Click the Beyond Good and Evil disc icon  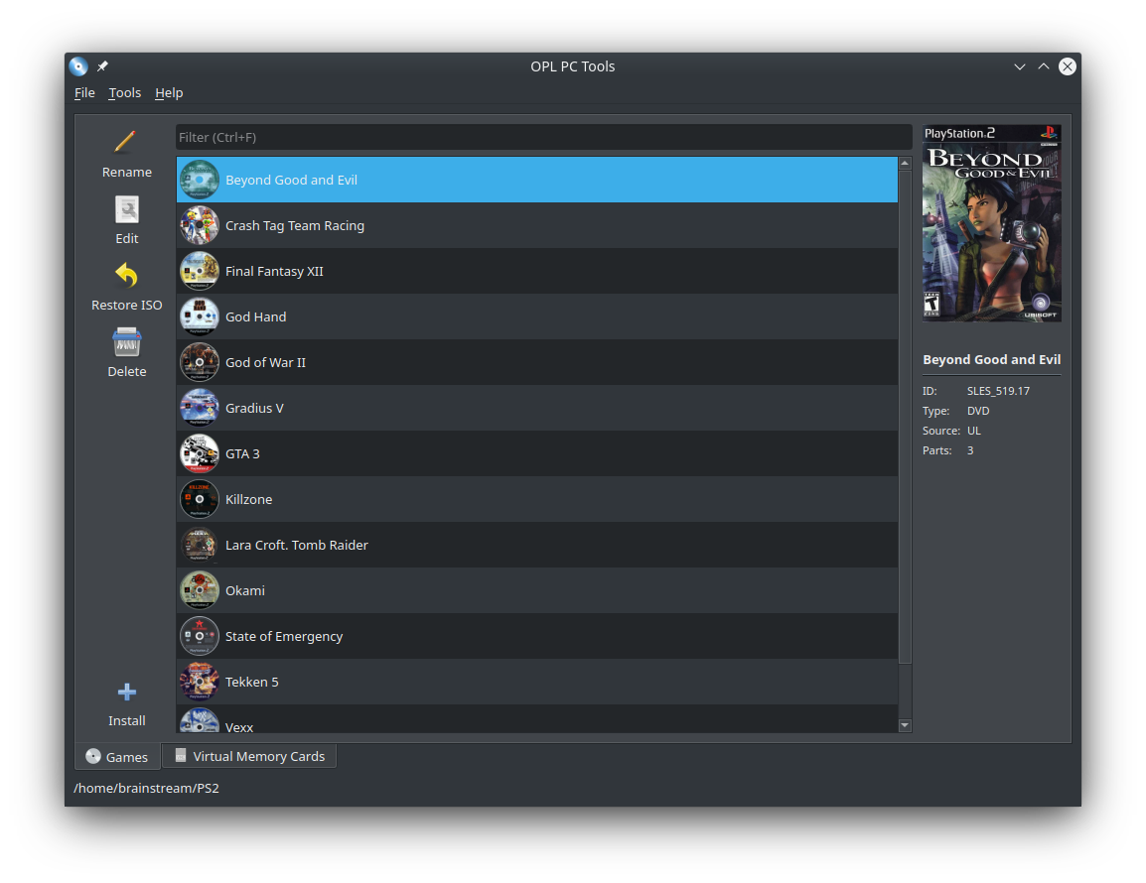pos(200,180)
